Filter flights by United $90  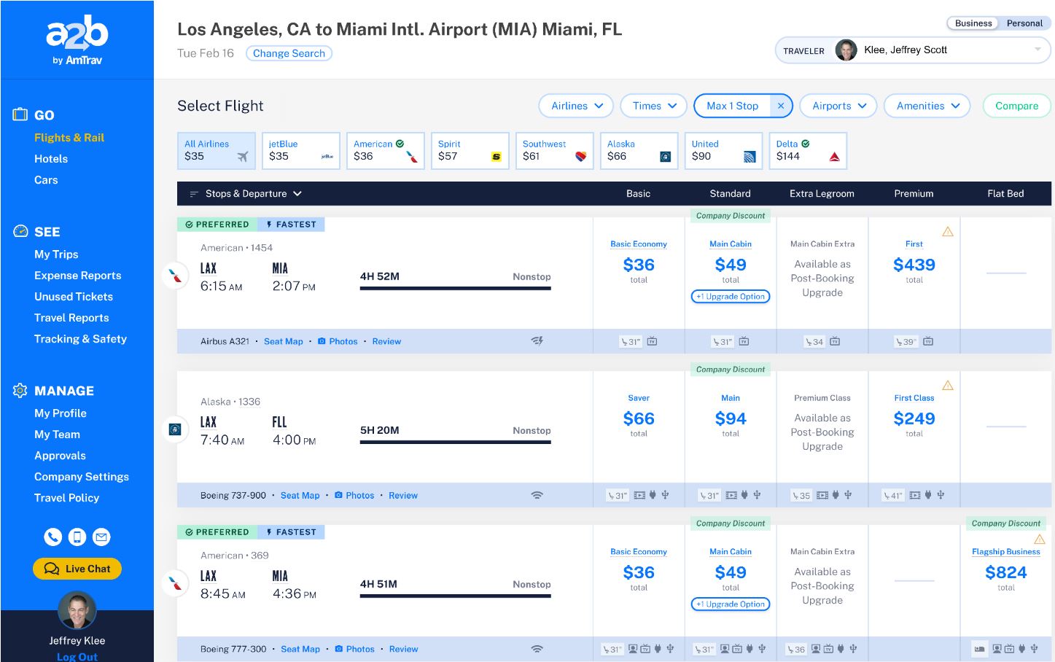(724, 151)
